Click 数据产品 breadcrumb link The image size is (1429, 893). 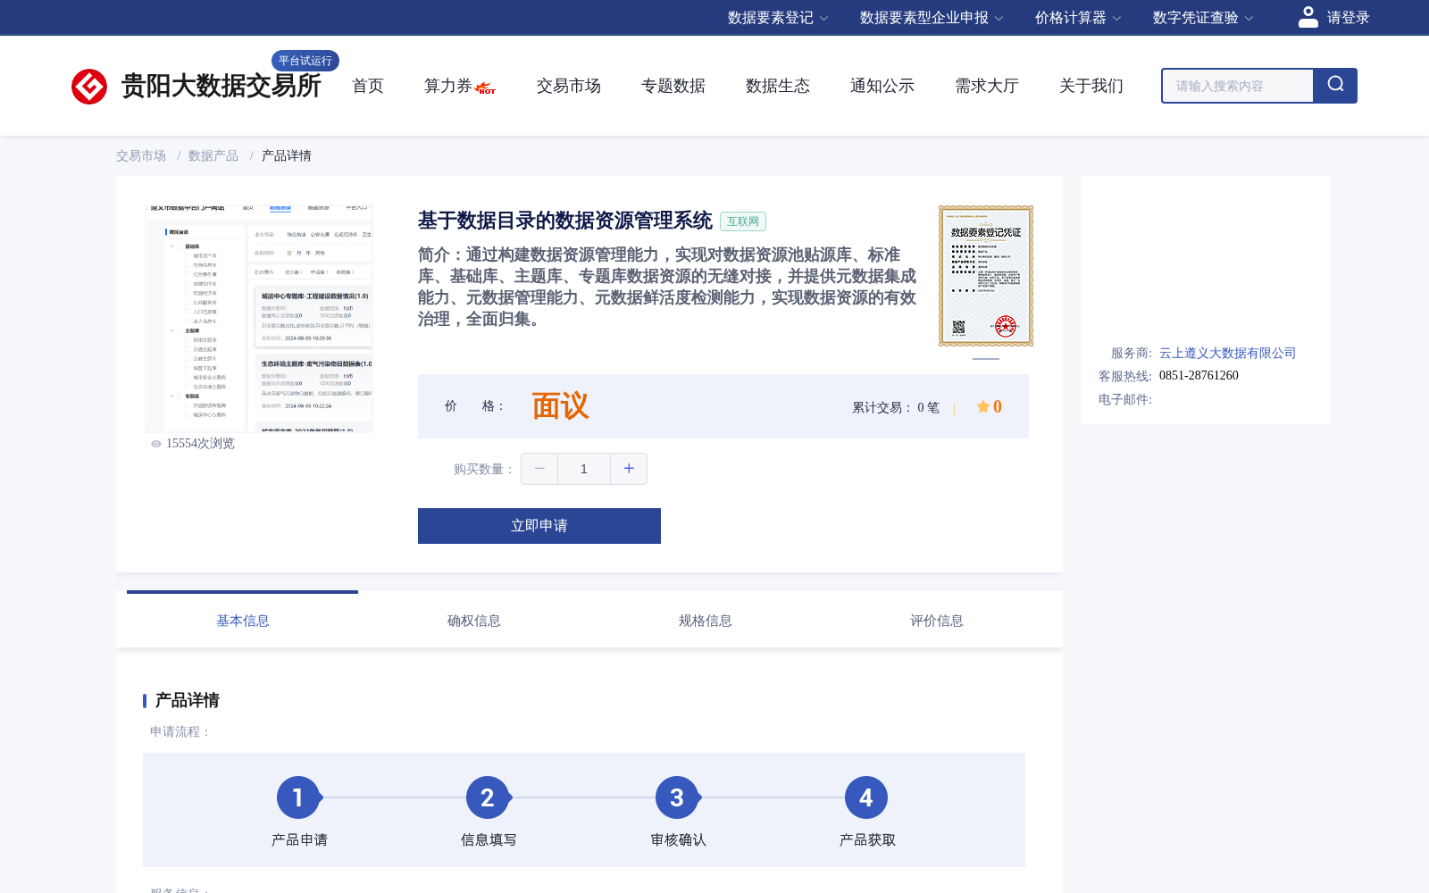pos(213,155)
